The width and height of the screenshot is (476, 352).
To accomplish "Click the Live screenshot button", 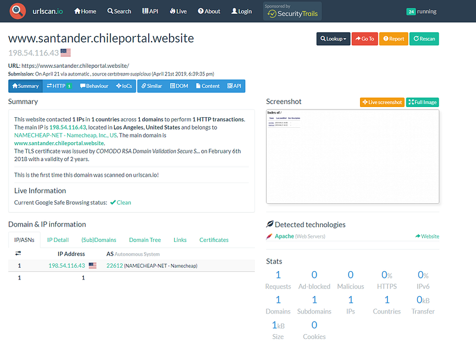I will tap(382, 102).
